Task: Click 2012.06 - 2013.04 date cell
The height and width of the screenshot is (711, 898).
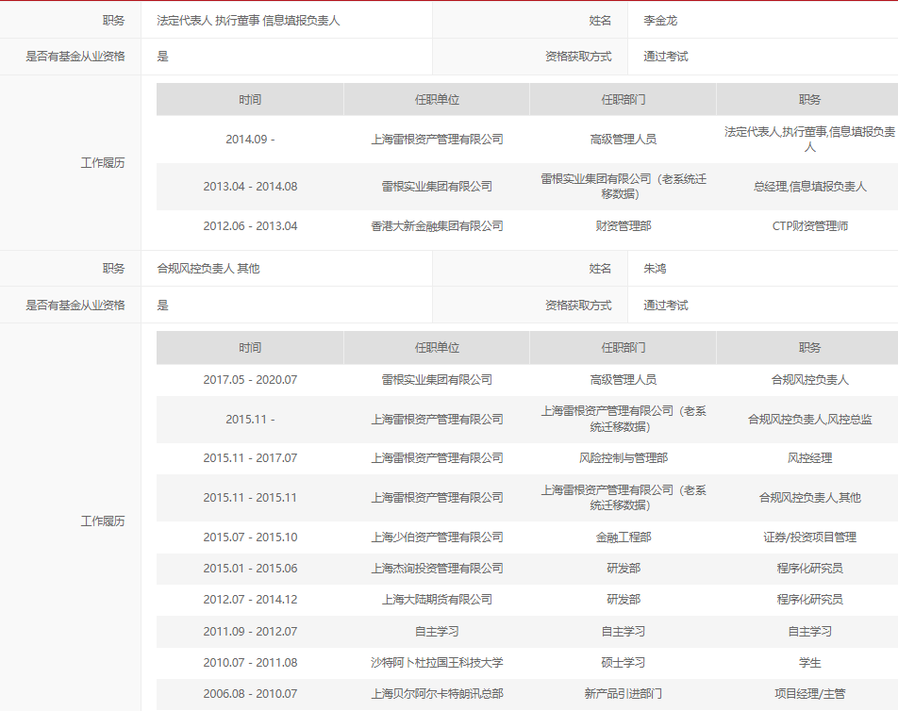Action: 250,226
